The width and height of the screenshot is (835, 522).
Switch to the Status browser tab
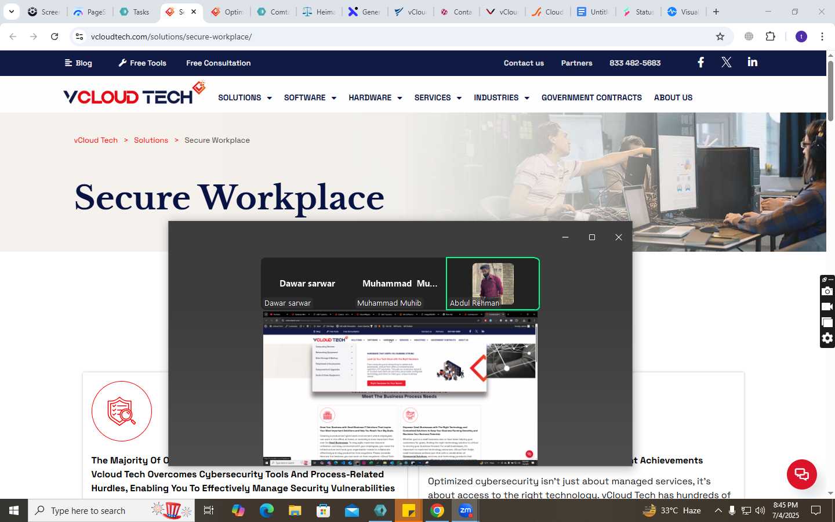[x=638, y=12]
